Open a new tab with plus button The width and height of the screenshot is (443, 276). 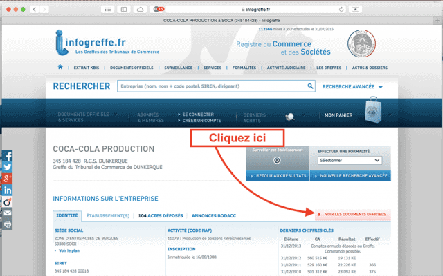click(437, 20)
